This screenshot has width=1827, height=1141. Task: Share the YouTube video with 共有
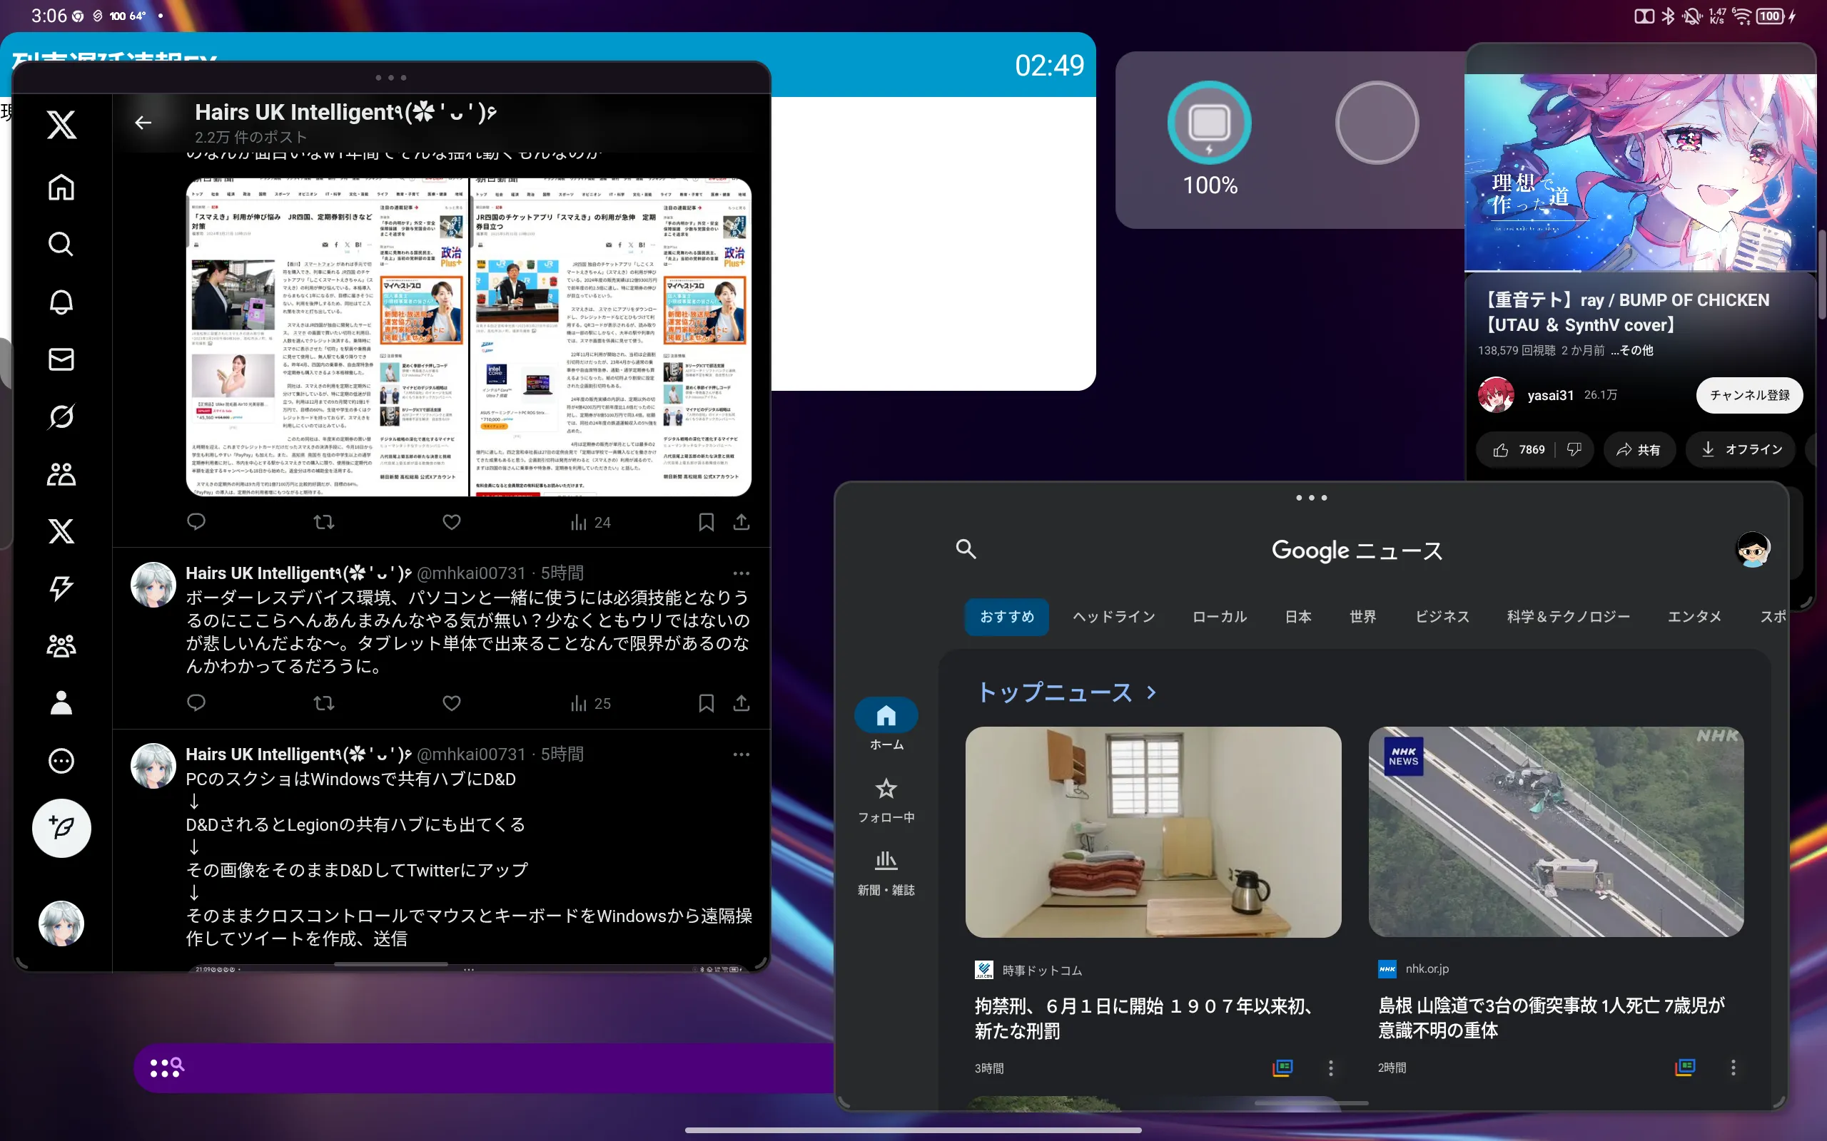pyautogui.click(x=1639, y=450)
